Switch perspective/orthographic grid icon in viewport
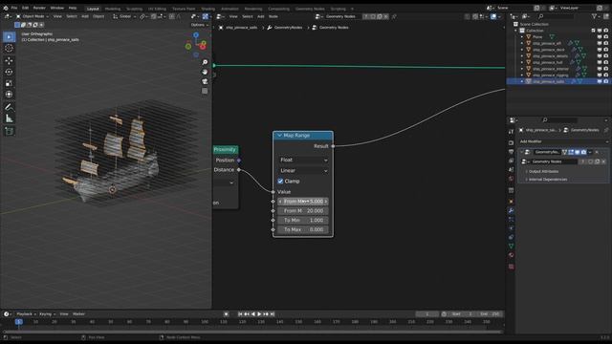 tap(205, 91)
